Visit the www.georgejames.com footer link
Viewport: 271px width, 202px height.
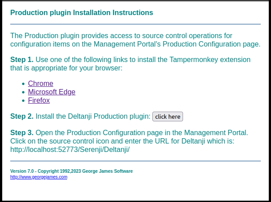pos(39,177)
